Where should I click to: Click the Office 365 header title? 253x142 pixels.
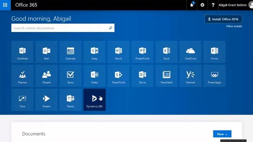coord(26,5)
